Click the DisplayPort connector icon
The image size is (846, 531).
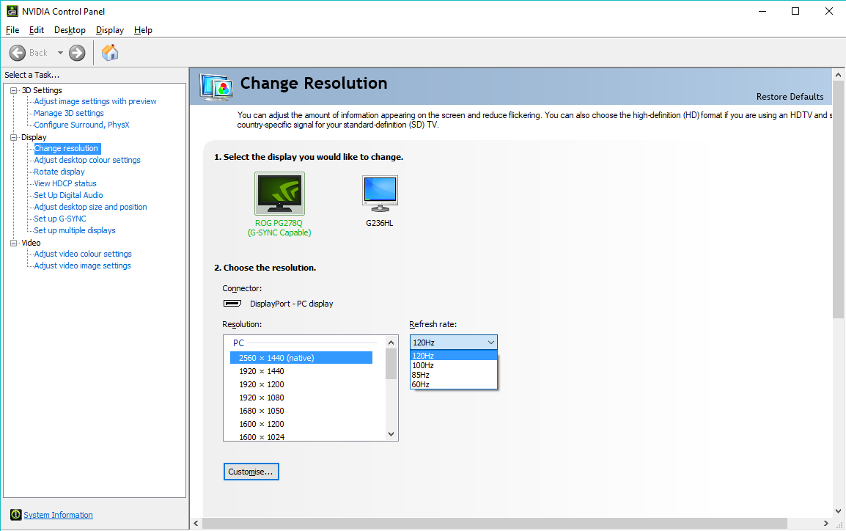coord(232,304)
